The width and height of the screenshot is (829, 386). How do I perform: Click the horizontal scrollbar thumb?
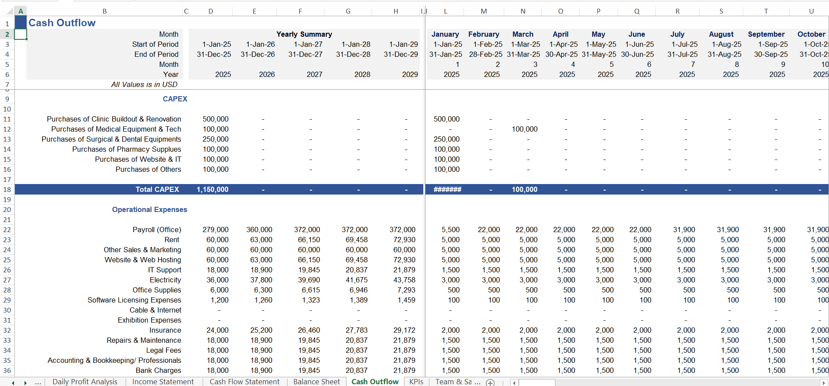click(537, 383)
